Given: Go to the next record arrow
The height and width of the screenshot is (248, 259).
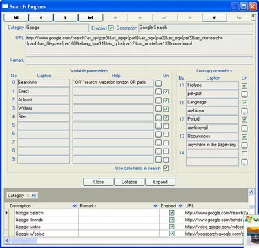Looking at the screenshot, I should (66, 18).
